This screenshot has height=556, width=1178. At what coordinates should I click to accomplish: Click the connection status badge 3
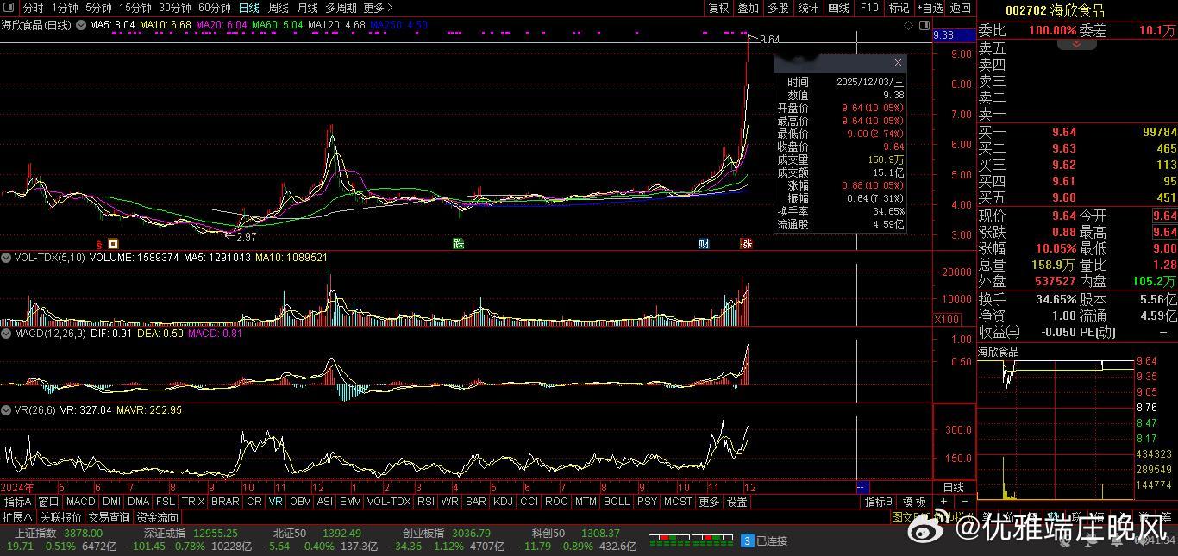point(748,540)
